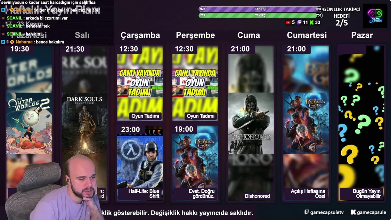Click the 750 target on green bar
The width and height of the screenshot is (391, 220).
(x=319, y=15)
